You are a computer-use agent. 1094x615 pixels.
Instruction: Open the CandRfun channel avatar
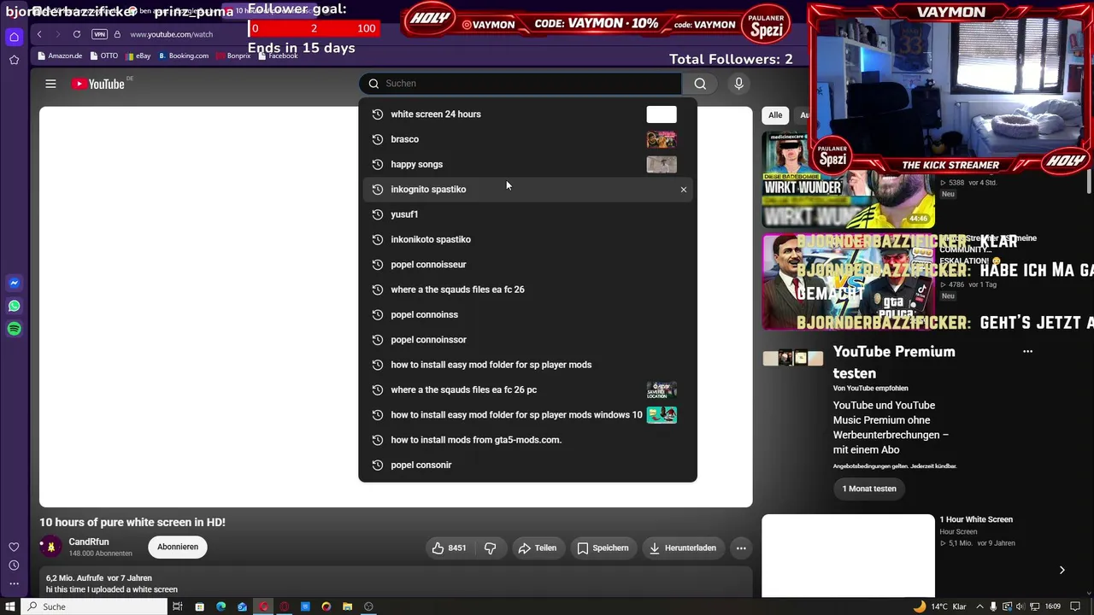(50, 547)
